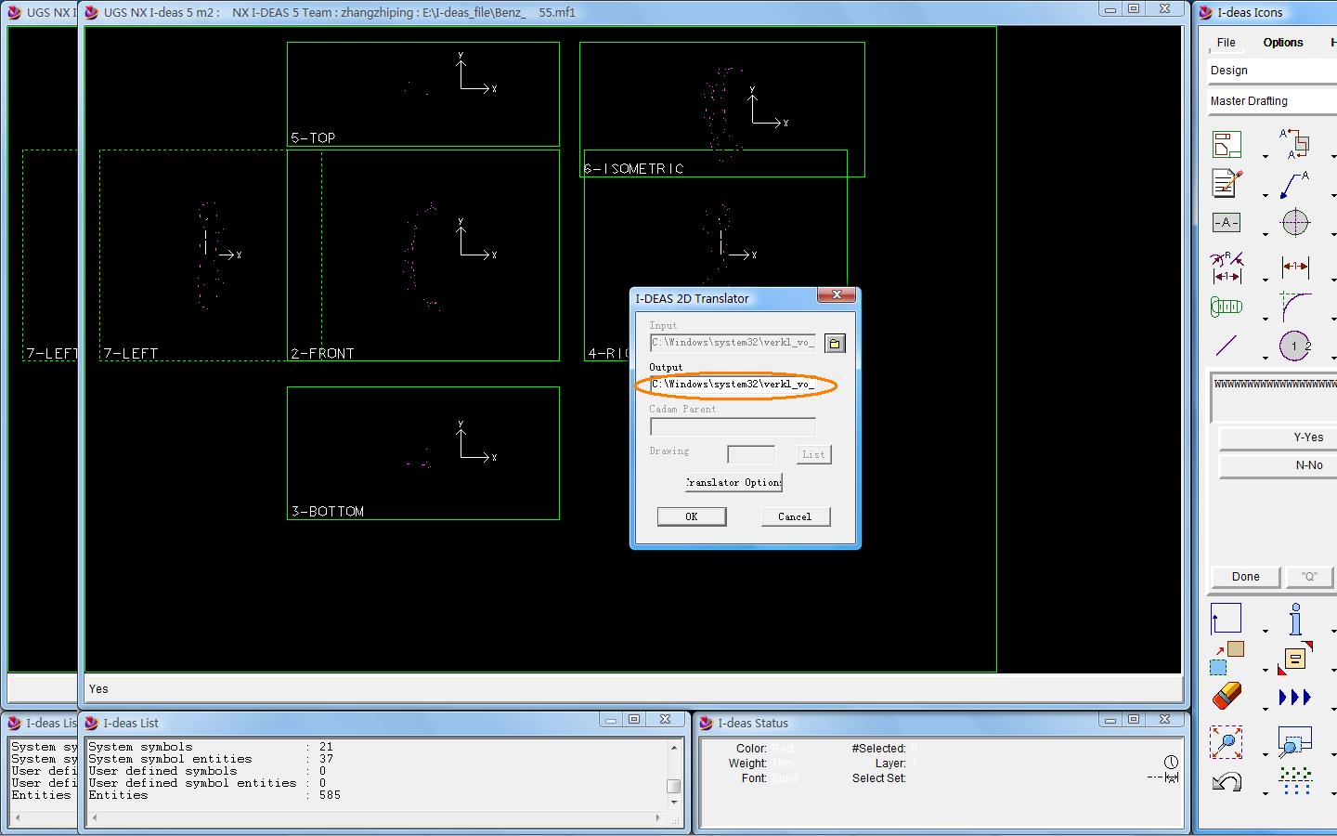Maximize the I-deas List window
Image resolution: width=1337 pixels, height=836 pixels.
pyautogui.click(x=635, y=719)
